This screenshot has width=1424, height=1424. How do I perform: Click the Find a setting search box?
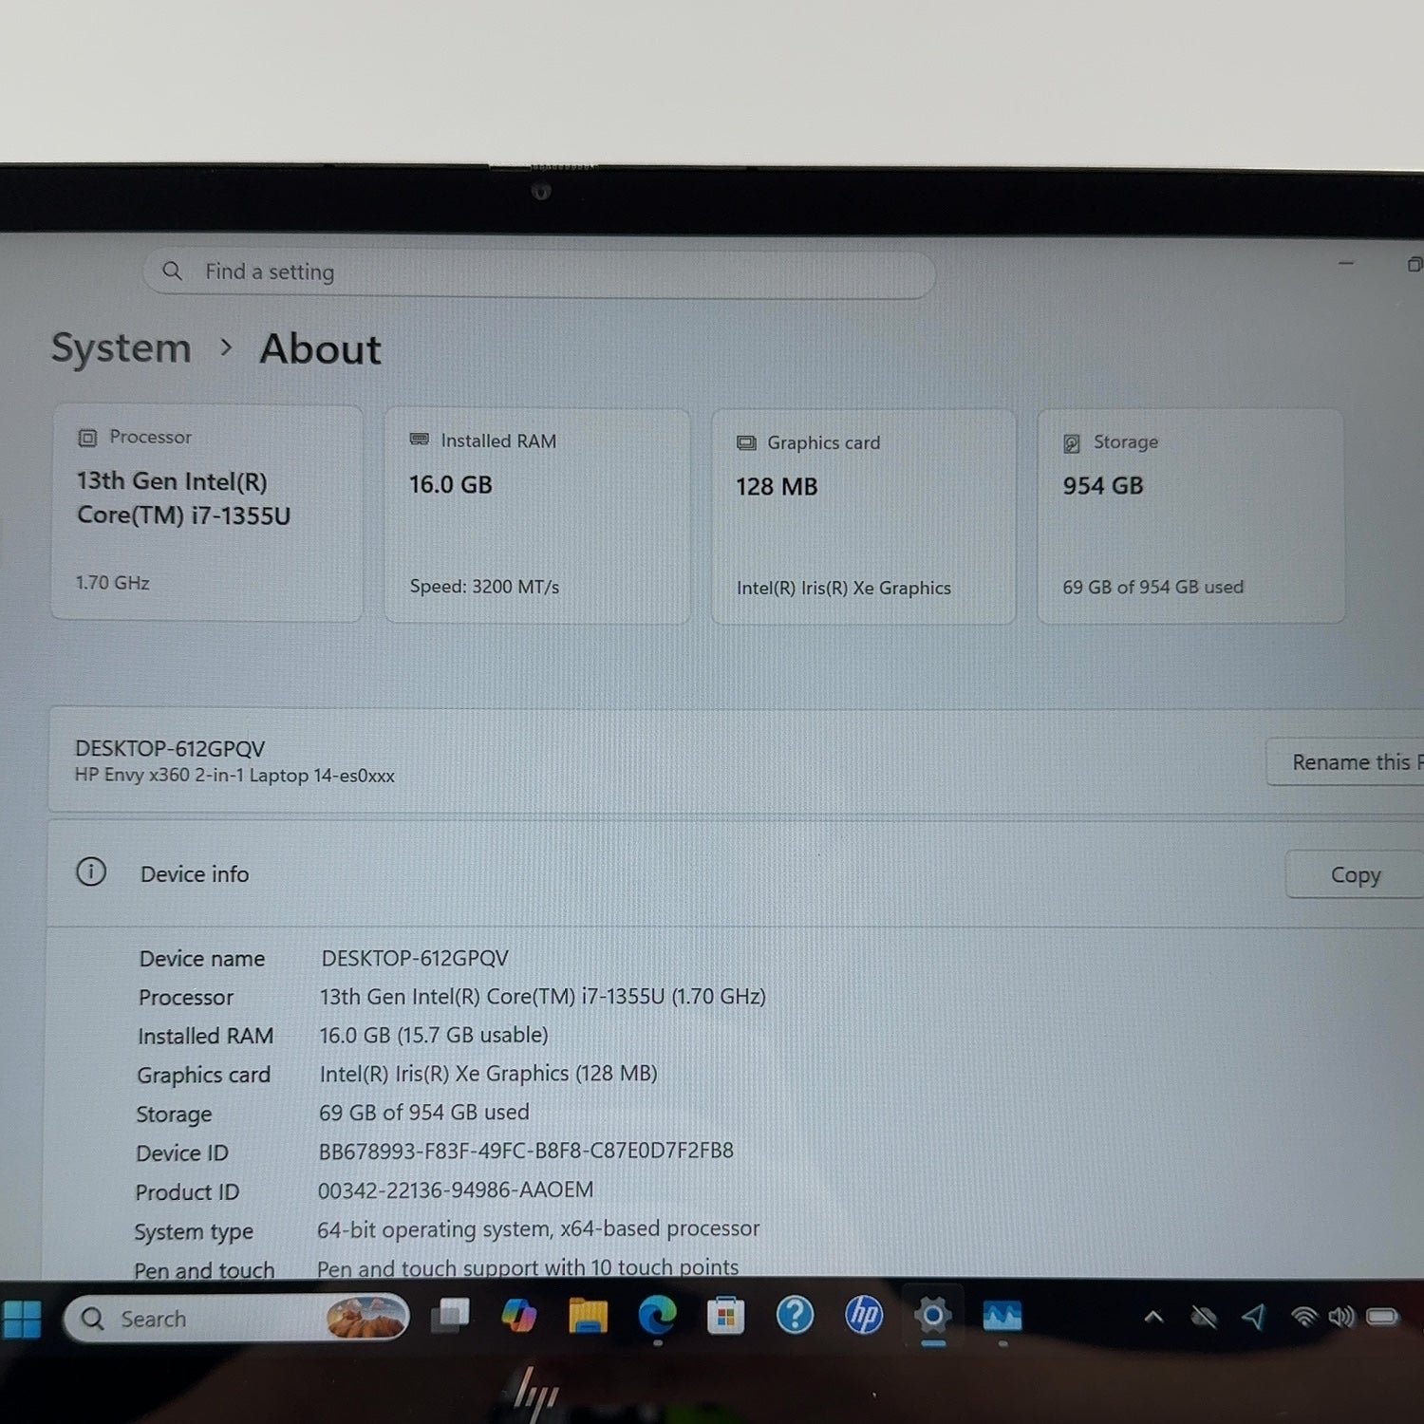pos(538,272)
